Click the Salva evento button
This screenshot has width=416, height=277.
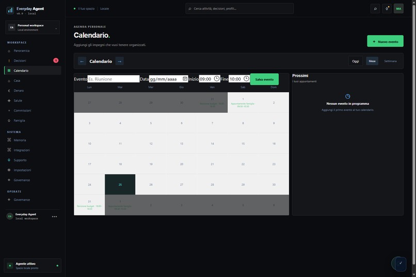click(x=264, y=79)
